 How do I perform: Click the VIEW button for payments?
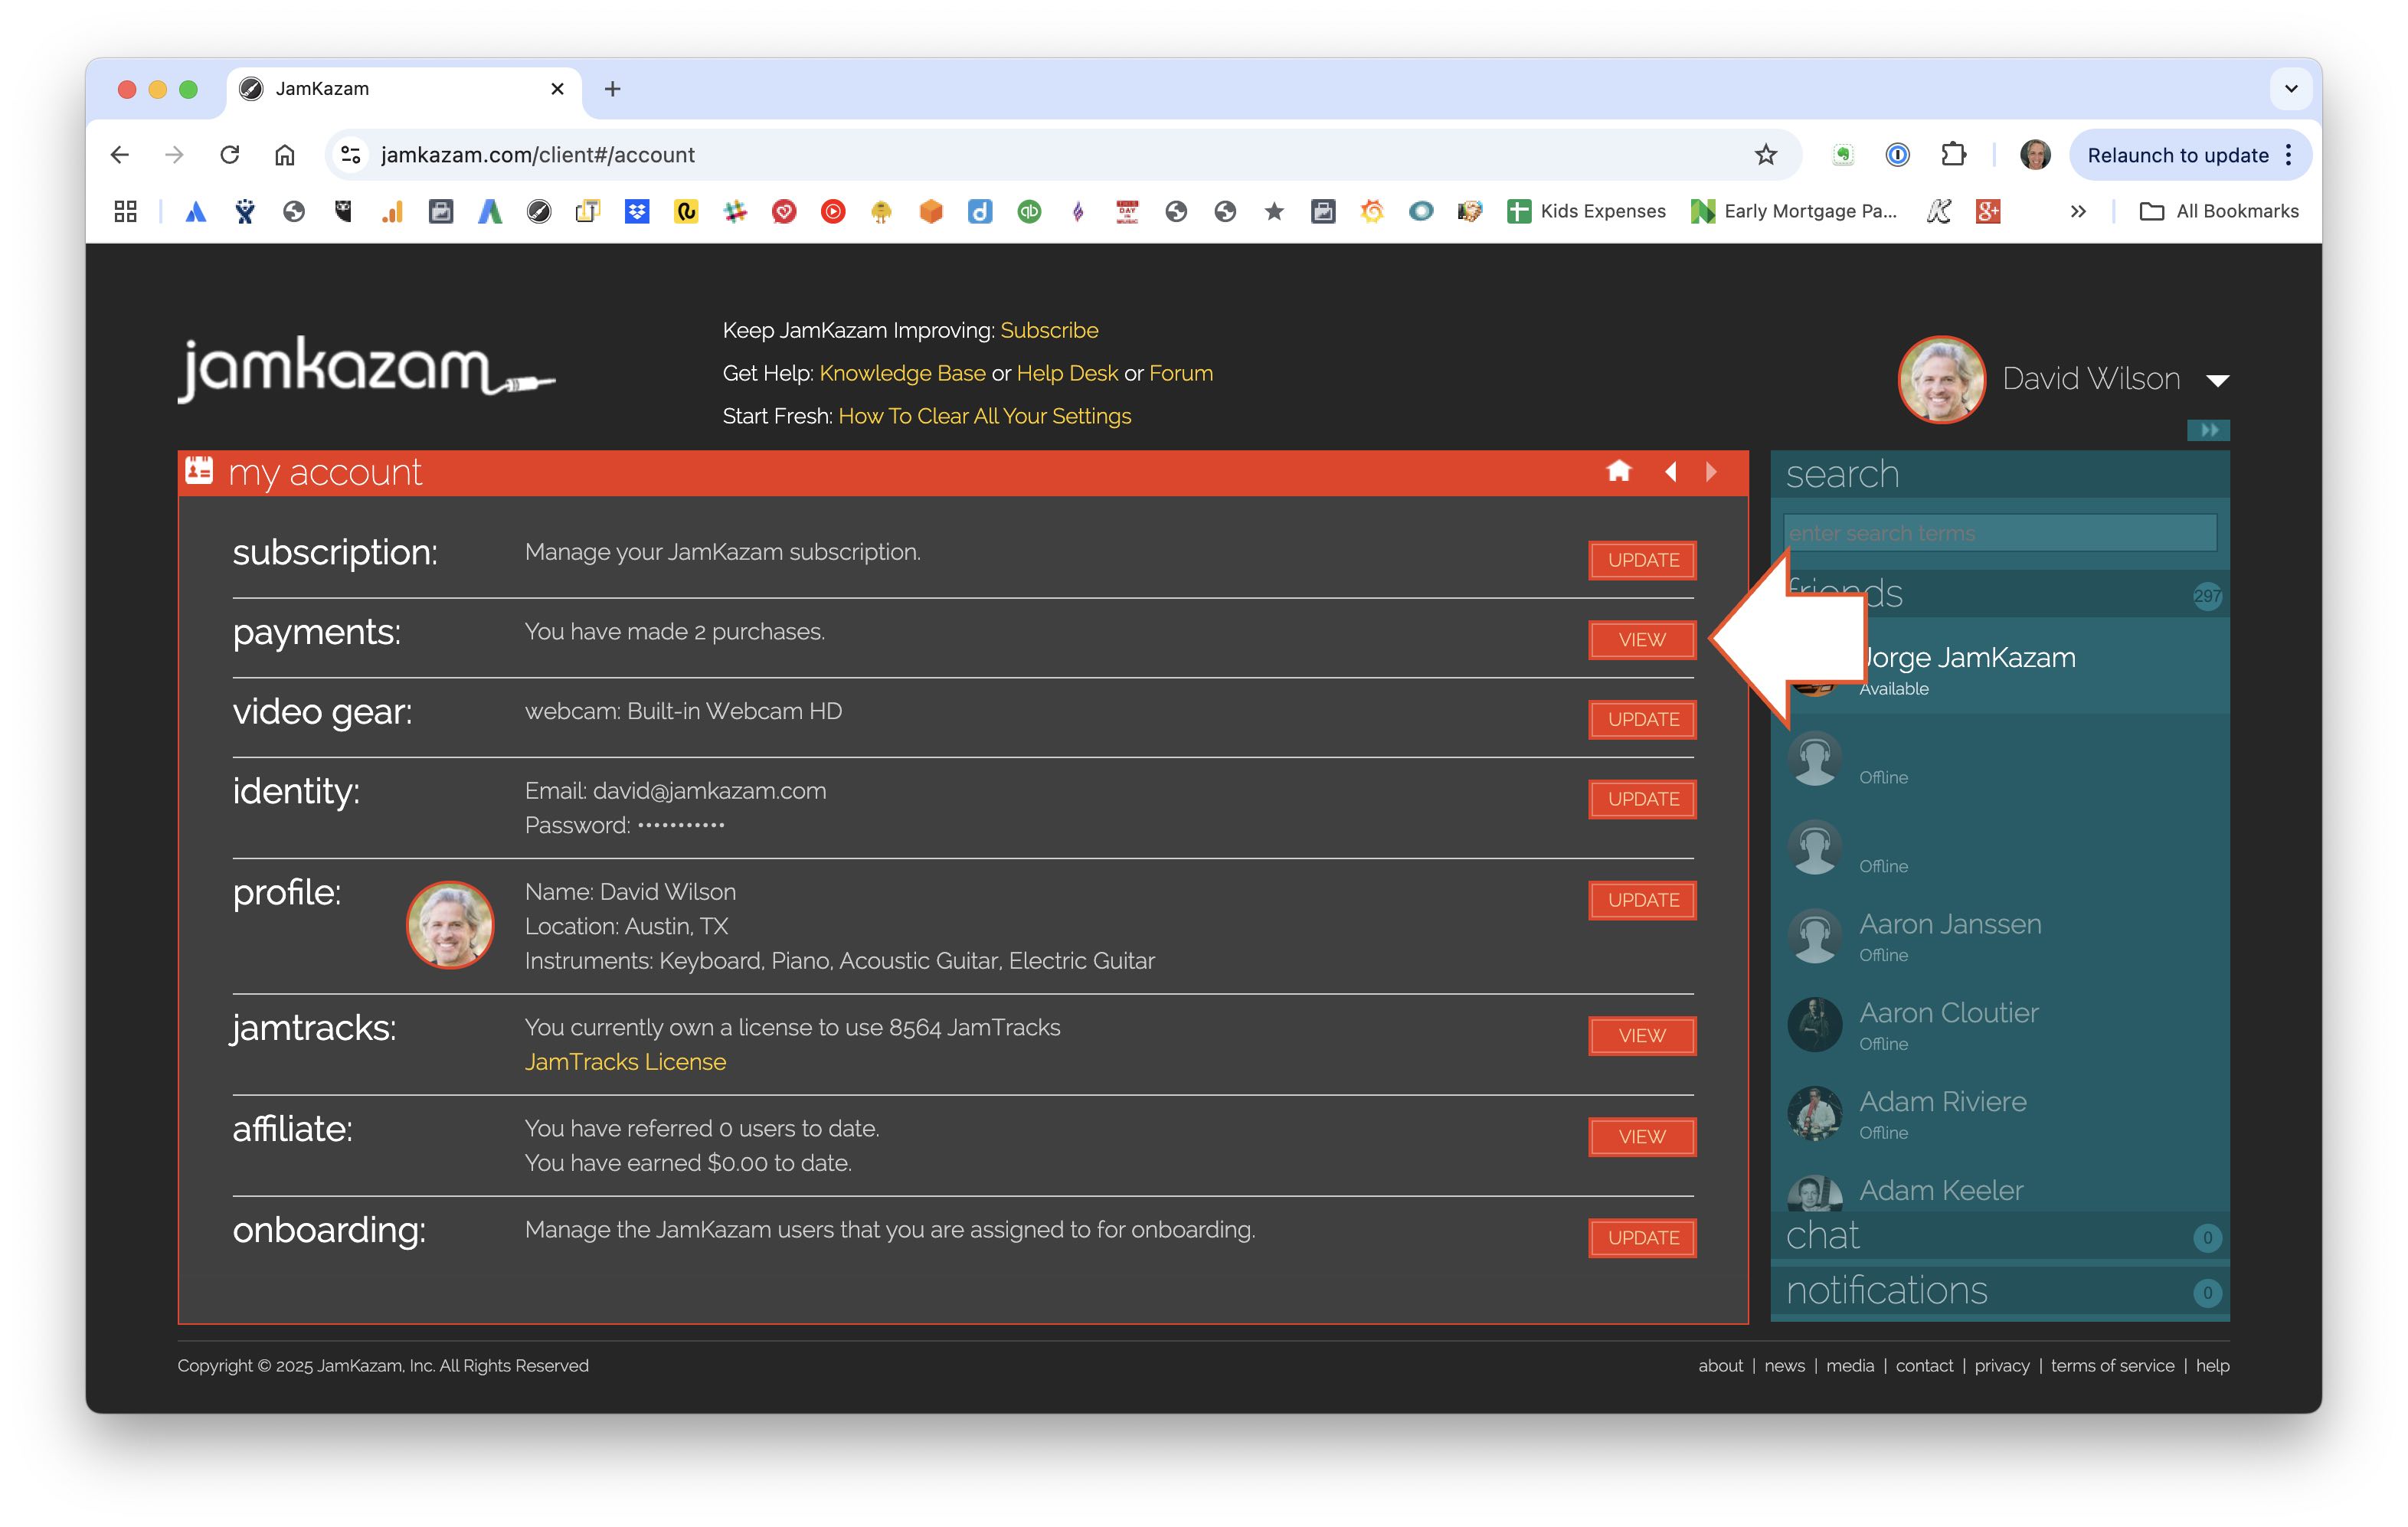1641,640
